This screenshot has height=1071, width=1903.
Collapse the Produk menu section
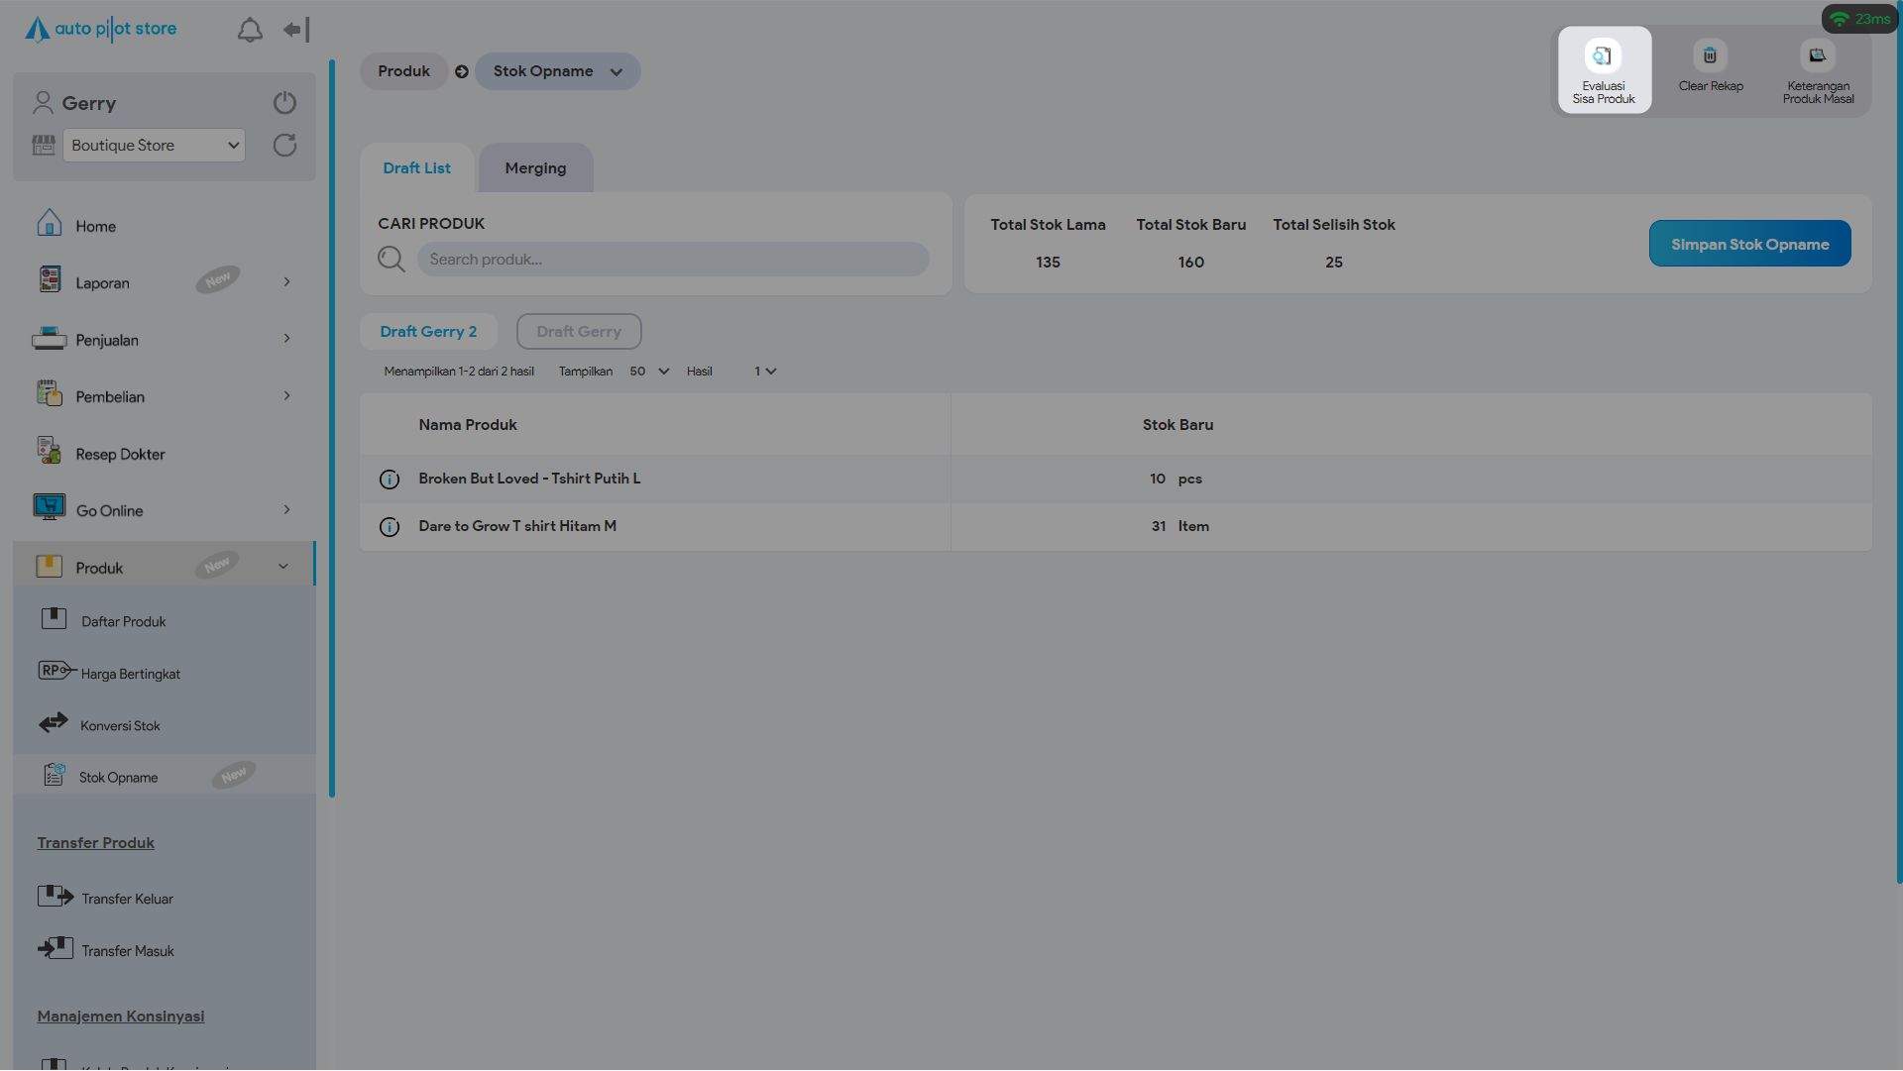[x=282, y=568]
